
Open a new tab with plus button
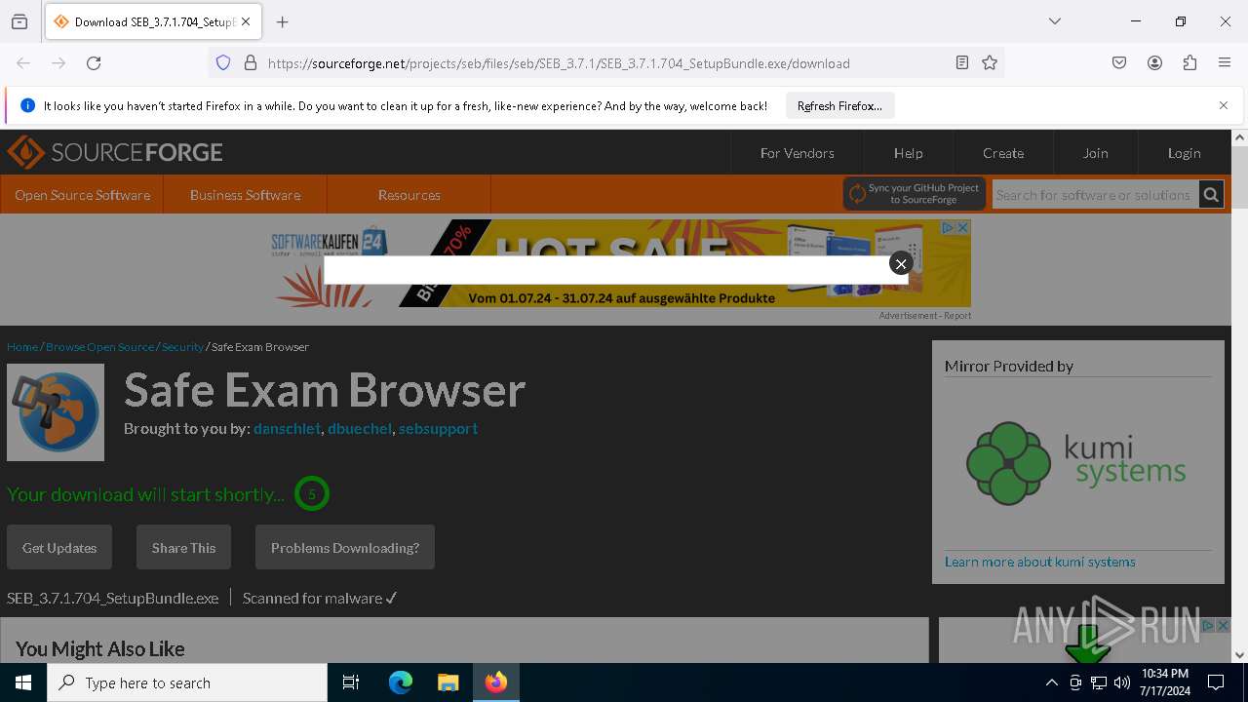[x=283, y=21]
